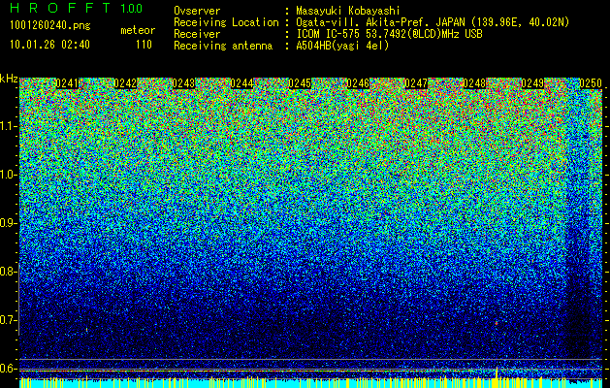Click the 1.0 kHz axis label

click(x=9, y=175)
